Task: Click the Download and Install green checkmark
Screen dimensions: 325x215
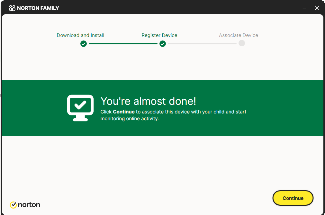Action: point(84,44)
